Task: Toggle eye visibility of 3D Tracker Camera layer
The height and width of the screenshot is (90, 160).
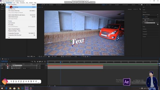Action: pos(1,67)
